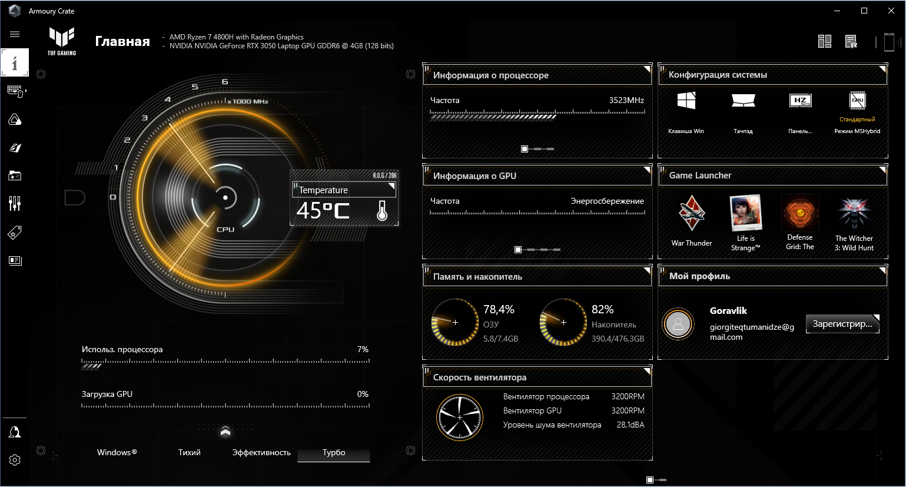
Task: Click the dashboard layout icon at top right
Action: [x=825, y=41]
